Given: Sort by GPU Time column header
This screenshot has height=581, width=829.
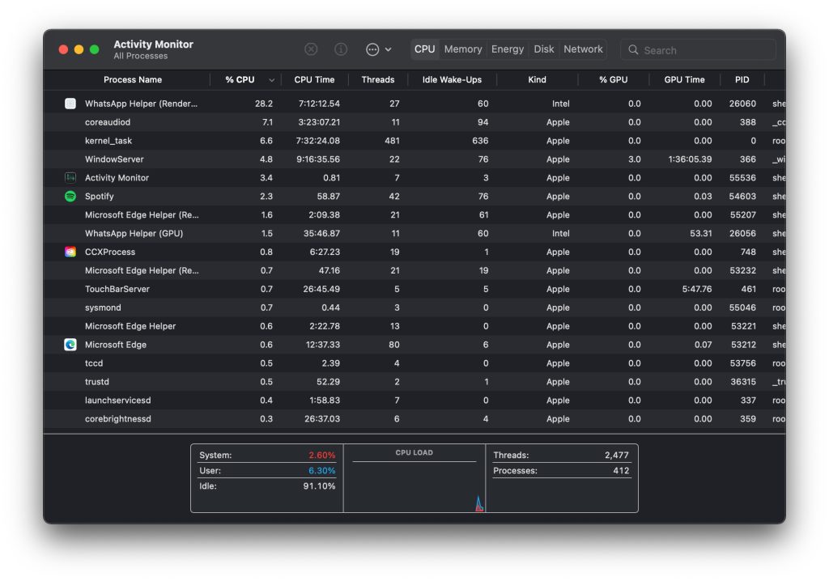Looking at the screenshot, I should click(684, 80).
